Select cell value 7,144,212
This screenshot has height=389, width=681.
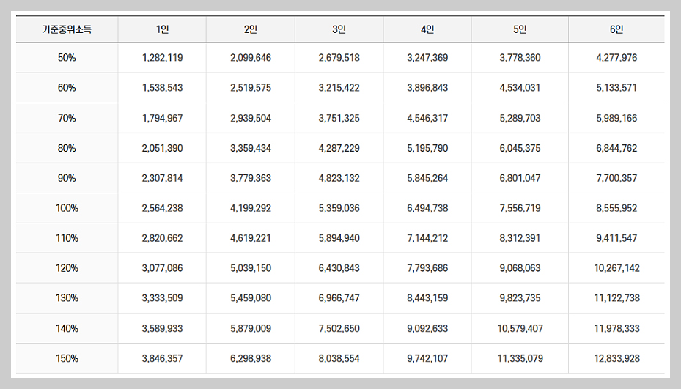click(427, 238)
